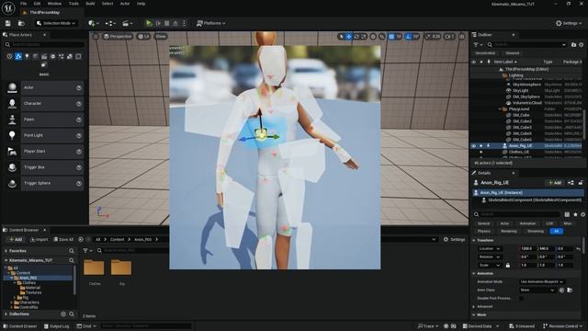Click the Trigger Box entry
This screenshot has height=331, width=588.
(x=44, y=167)
